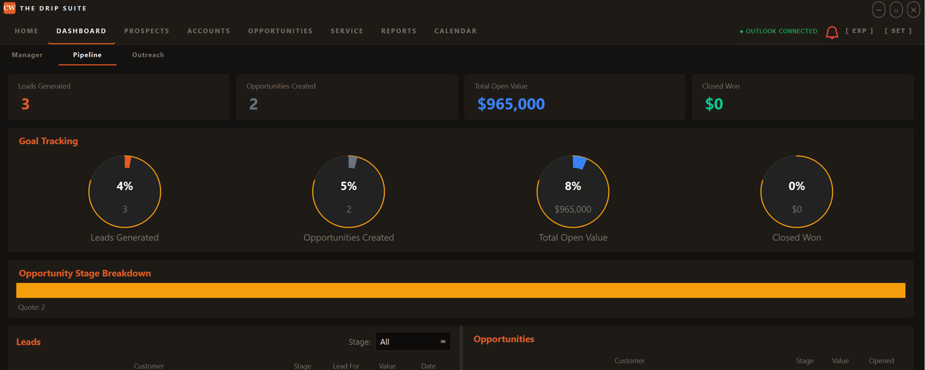Sort Leads table by Customer column

[x=149, y=366]
